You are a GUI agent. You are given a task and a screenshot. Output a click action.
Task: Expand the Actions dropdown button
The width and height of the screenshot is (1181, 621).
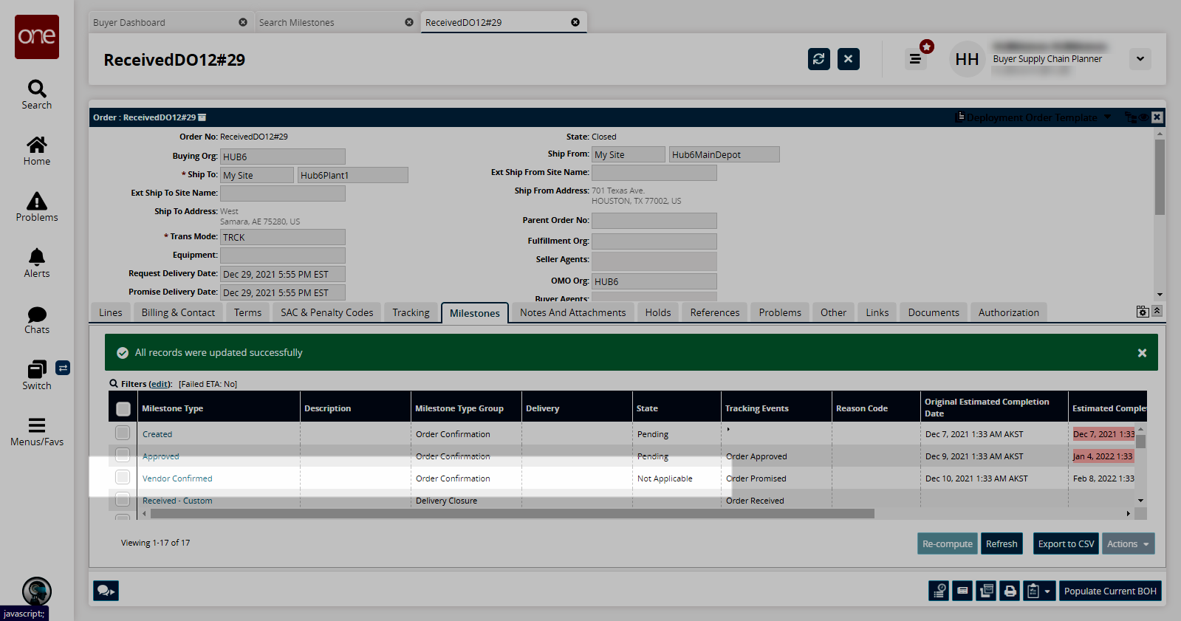pyautogui.click(x=1128, y=544)
